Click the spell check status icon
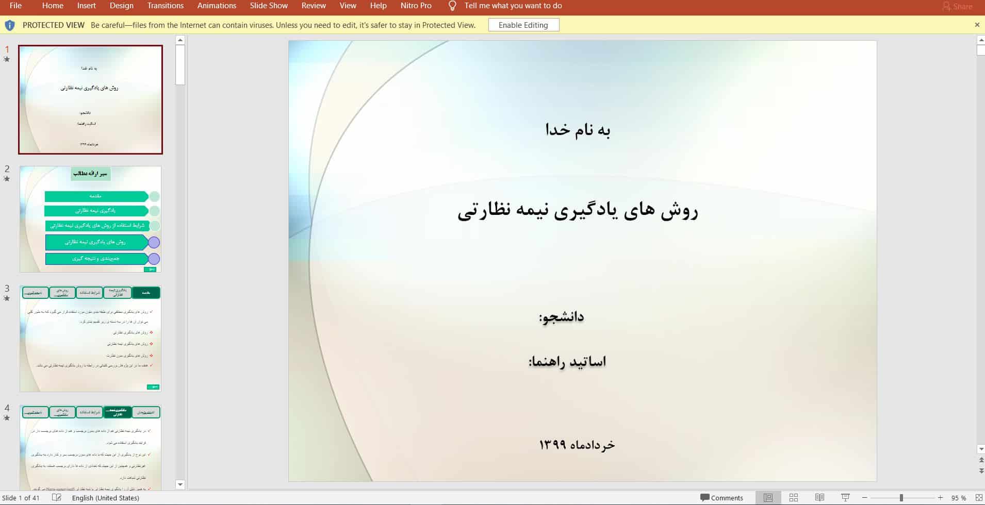The width and height of the screenshot is (985, 505). point(57,498)
